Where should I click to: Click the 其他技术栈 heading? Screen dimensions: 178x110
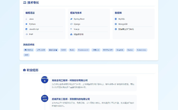click(x=29, y=44)
